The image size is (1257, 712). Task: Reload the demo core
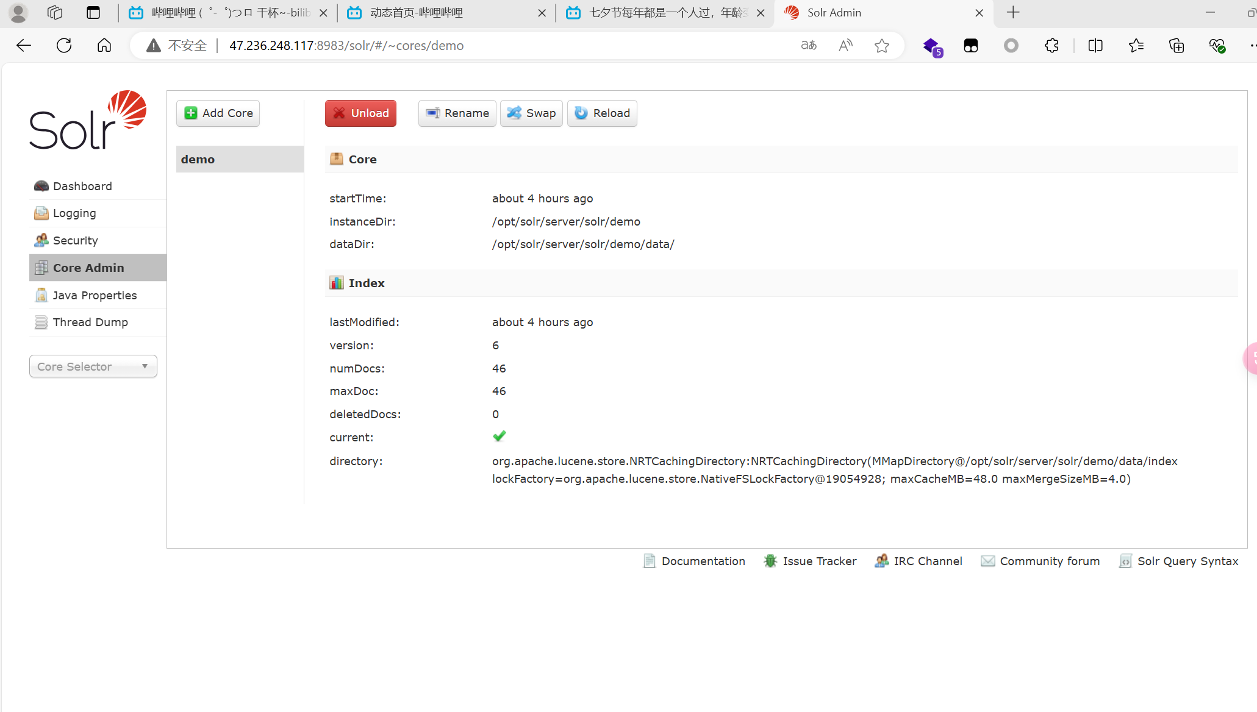(x=601, y=113)
